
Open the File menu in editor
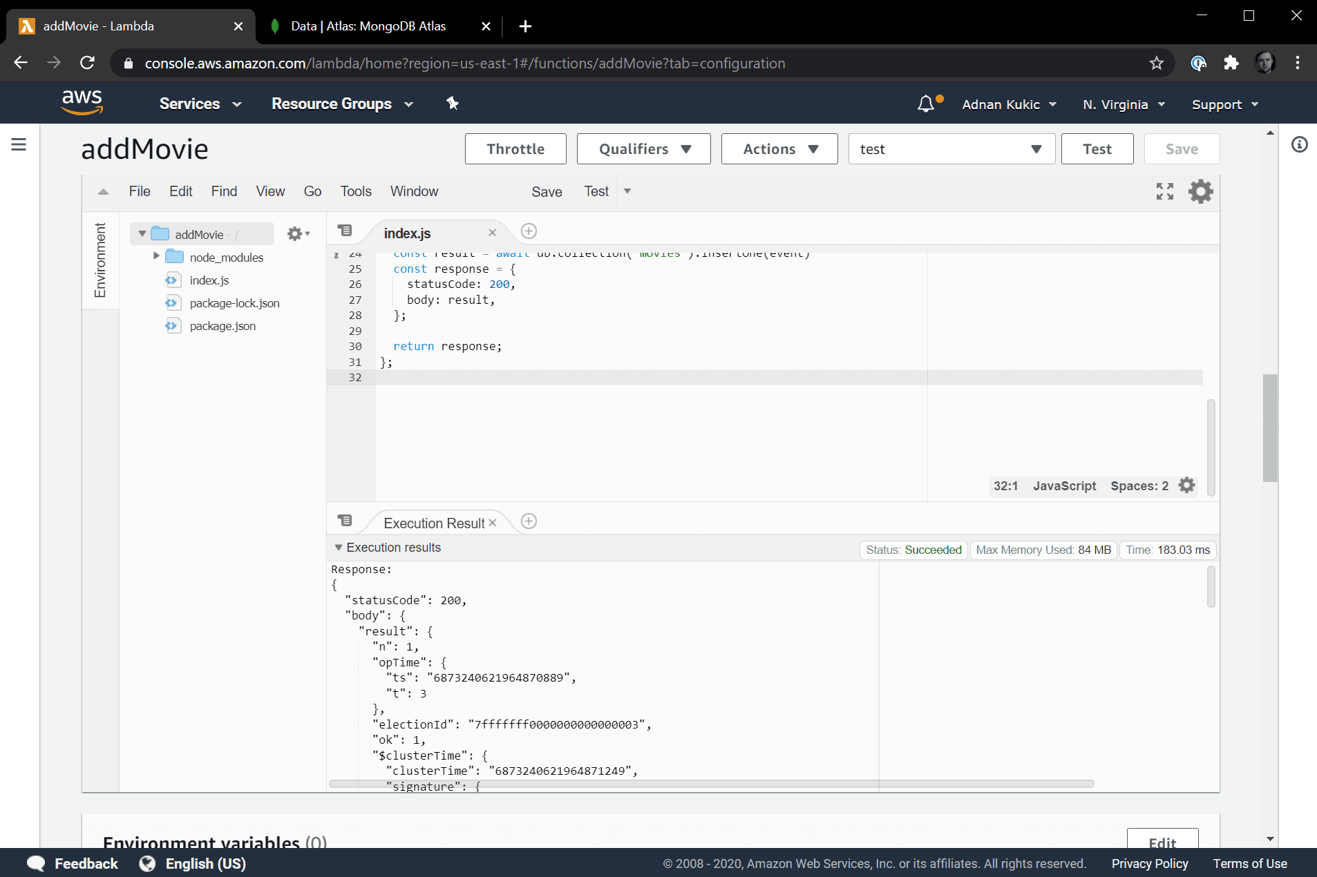pyautogui.click(x=140, y=191)
